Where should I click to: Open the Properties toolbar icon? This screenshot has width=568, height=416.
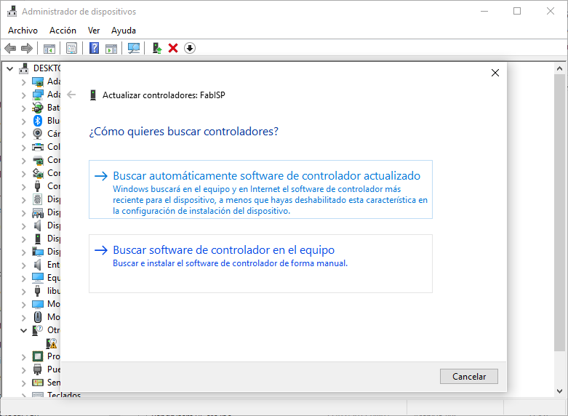[71, 48]
